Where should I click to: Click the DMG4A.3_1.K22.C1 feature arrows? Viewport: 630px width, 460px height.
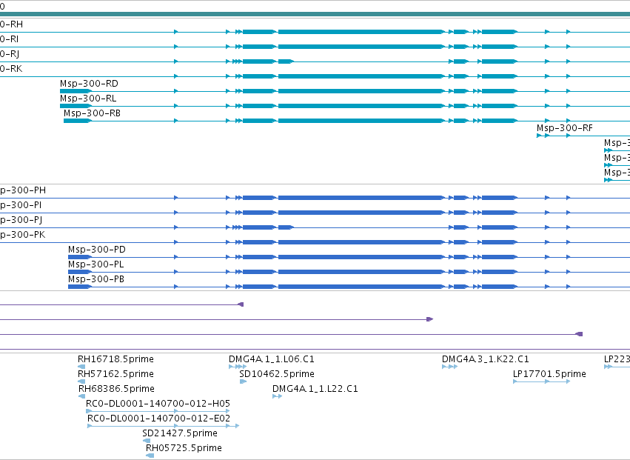pyautogui.click(x=449, y=367)
